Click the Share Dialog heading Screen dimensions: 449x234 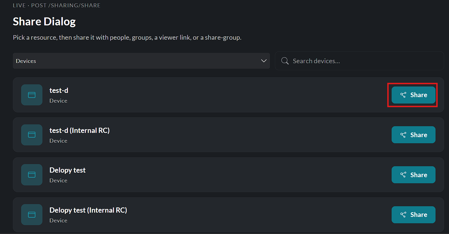[x=44, y=21]
